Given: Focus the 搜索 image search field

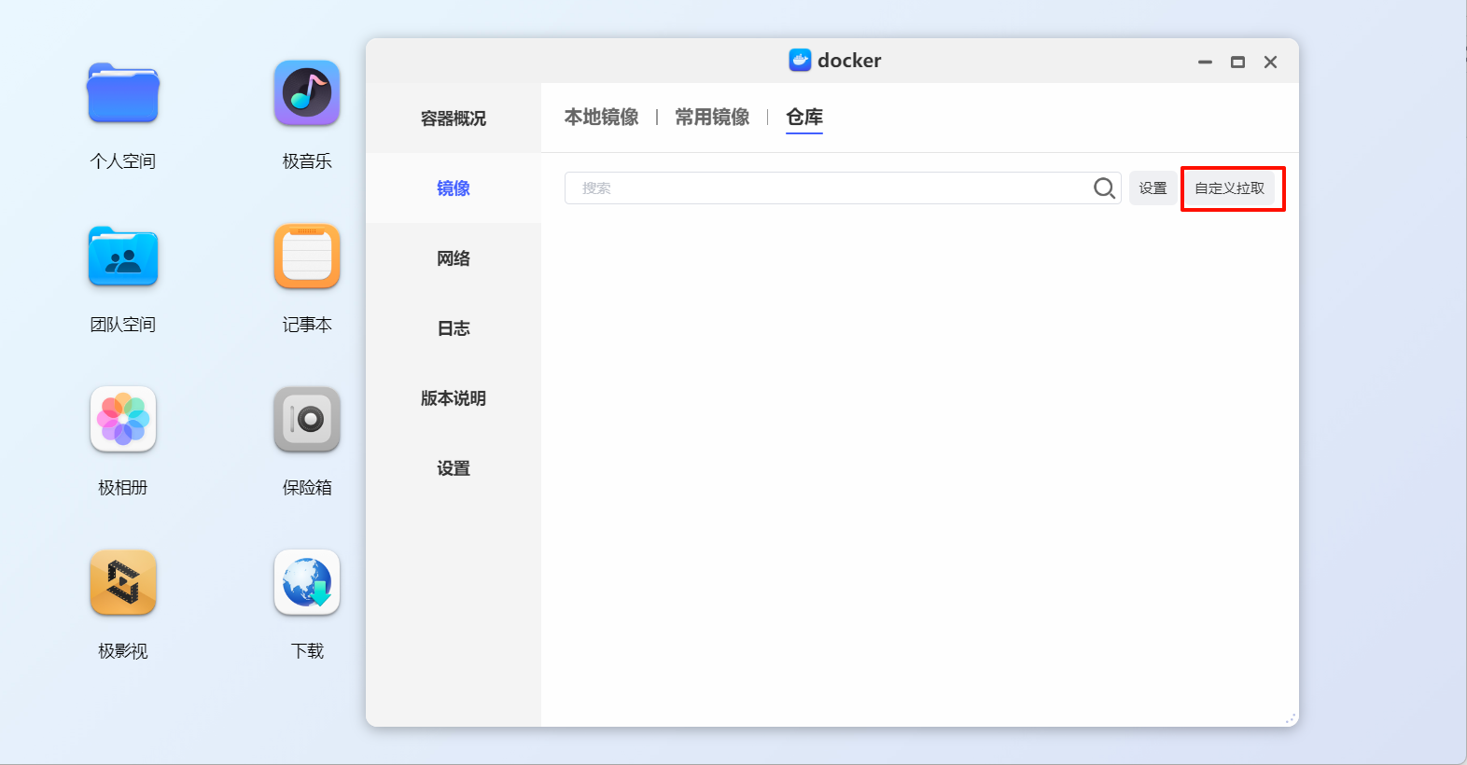Looking at the screenshot, I should click(826, 188).
